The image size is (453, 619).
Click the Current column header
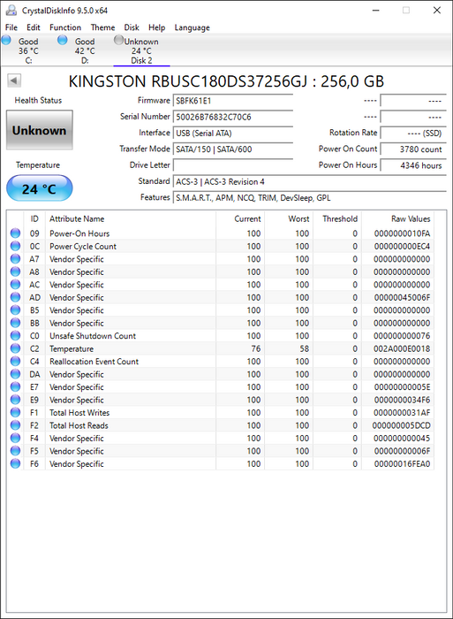click(240, 218)
